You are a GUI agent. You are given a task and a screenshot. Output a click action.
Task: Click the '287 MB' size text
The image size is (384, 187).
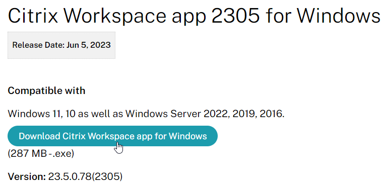pos(29,154)
